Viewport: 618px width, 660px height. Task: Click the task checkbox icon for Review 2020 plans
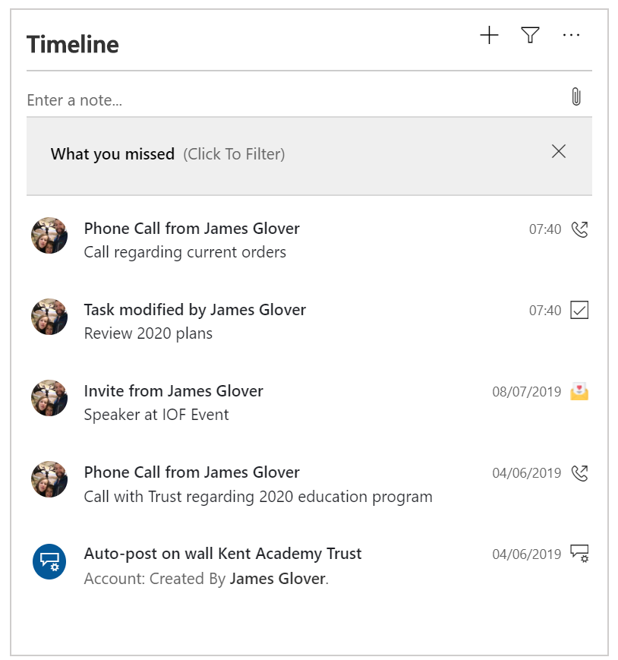click(x=579, y=310)
